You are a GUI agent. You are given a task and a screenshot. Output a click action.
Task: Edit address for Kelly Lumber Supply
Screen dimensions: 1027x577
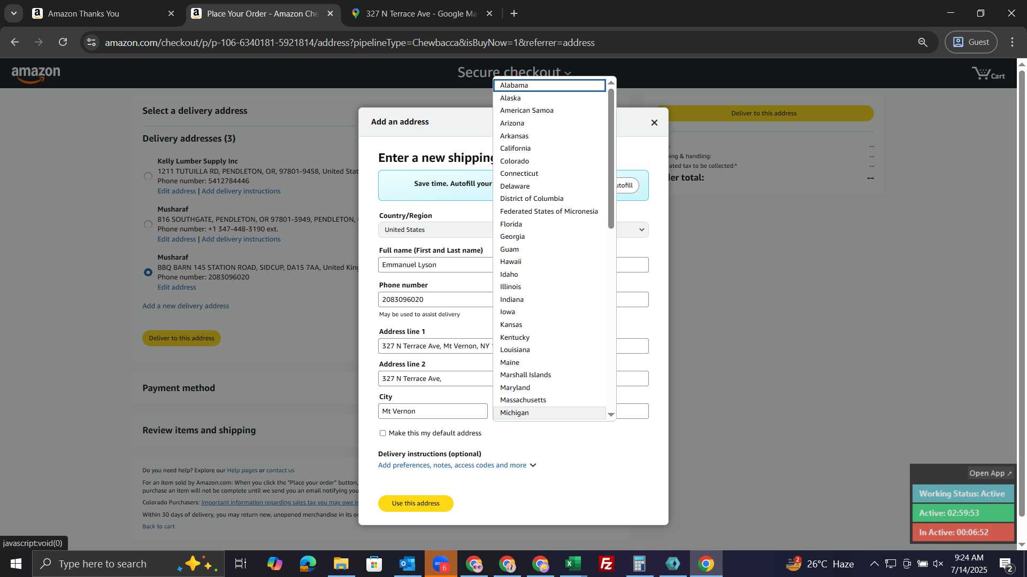(177, 191)
